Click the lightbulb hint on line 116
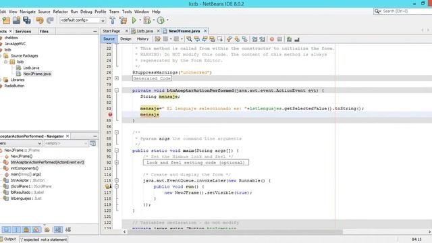This screenshot has width=432, height=243. [108, 186]
